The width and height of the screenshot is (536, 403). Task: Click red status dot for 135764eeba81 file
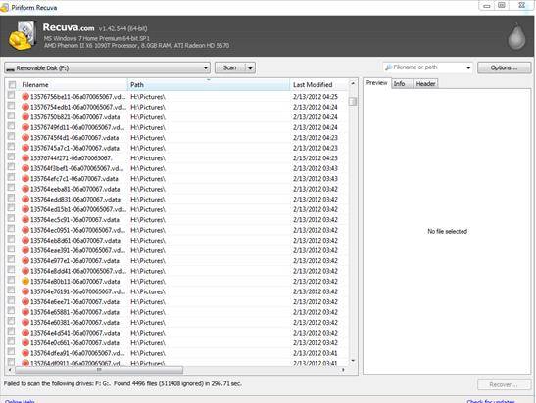(25, 189)
